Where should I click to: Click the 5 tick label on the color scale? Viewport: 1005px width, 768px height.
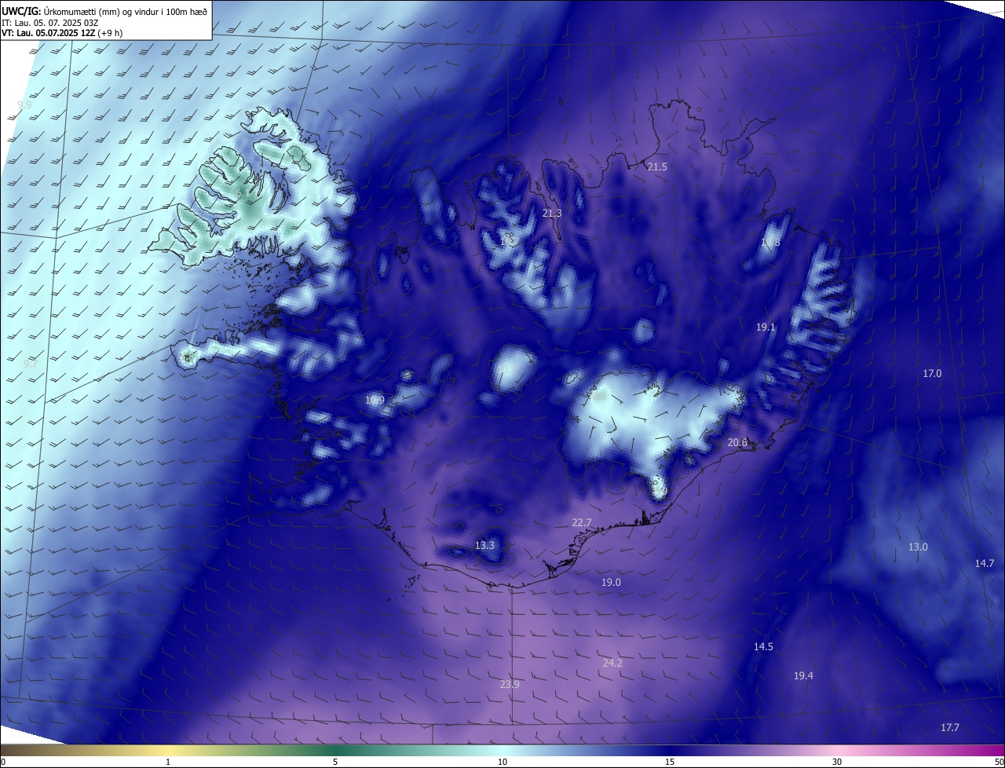point(335,762)
